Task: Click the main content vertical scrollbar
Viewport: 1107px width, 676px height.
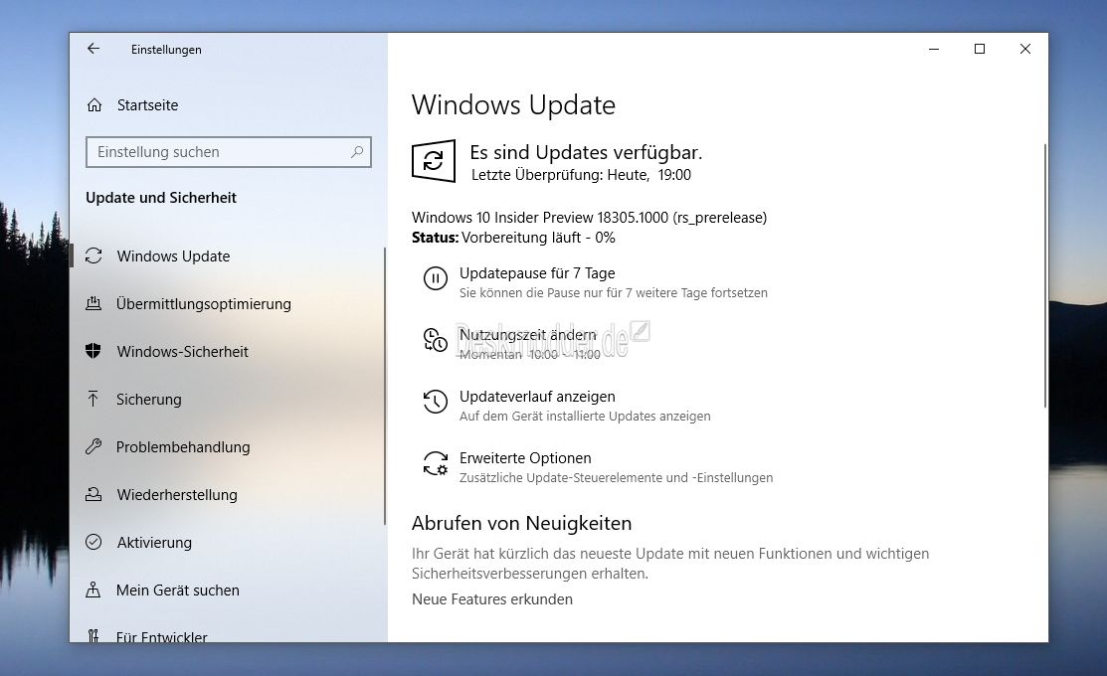Action: point(1044,275)
